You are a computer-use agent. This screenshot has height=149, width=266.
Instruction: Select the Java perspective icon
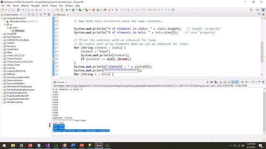(x=263, y=10)
